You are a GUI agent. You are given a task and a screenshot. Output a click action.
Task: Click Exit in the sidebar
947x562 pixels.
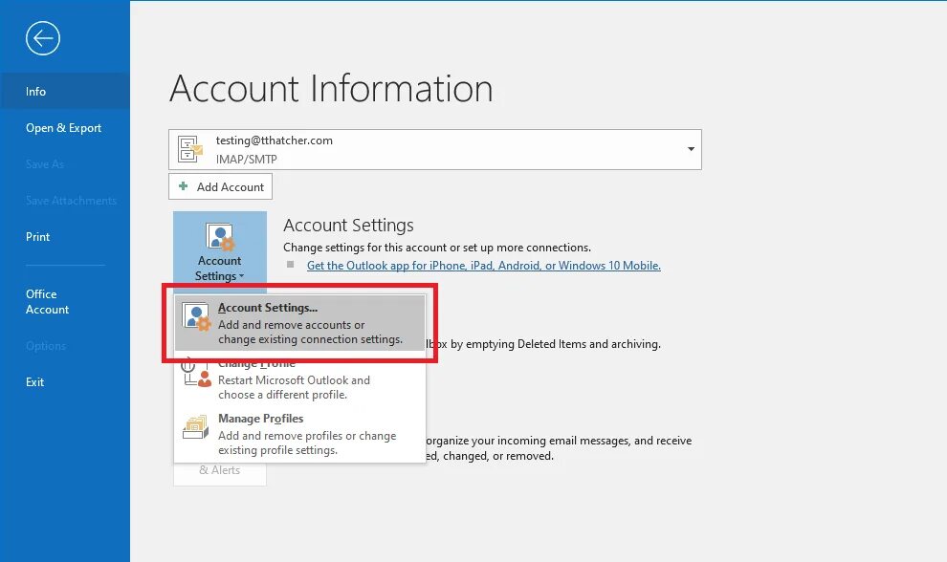tap(65, 382)
